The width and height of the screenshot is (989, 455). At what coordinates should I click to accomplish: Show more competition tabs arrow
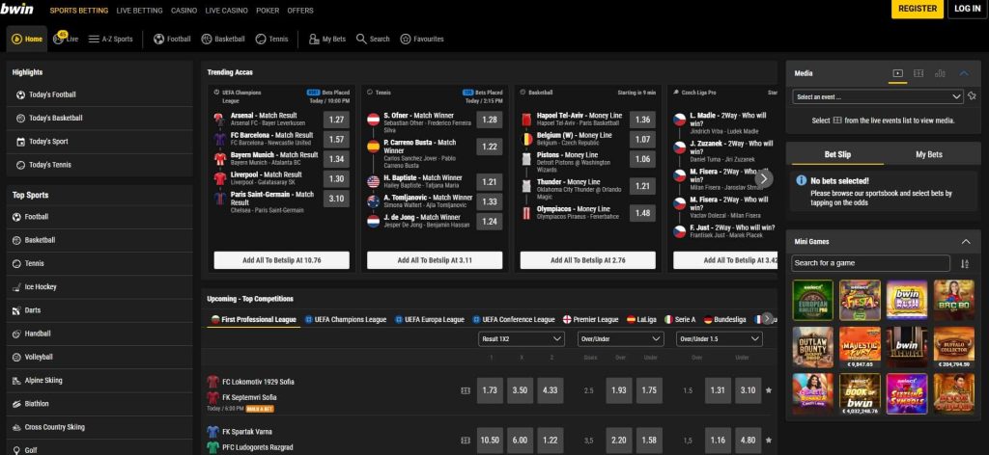pyautogui.click(x=768, y=319)
